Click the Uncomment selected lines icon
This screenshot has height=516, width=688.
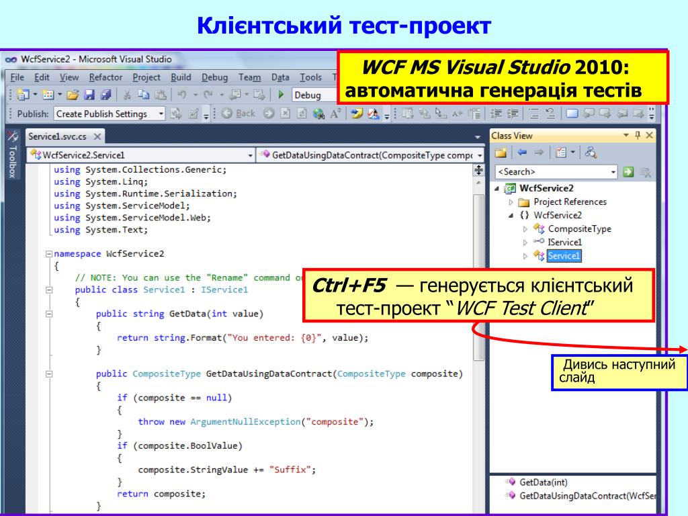click(551, 114)
